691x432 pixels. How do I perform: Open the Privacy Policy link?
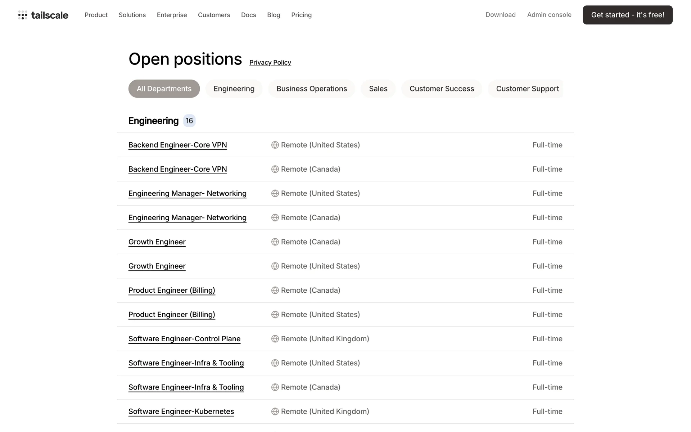(x=270, y=63)
